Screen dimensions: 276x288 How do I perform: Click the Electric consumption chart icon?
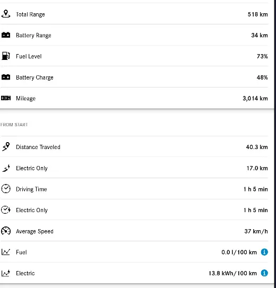[6, 273]
